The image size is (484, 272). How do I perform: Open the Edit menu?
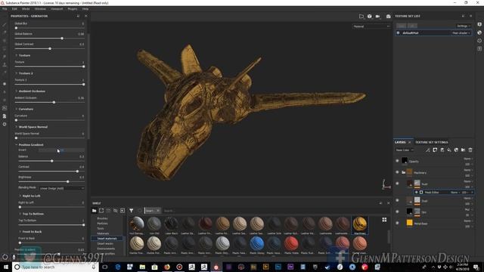coord(14,9)
